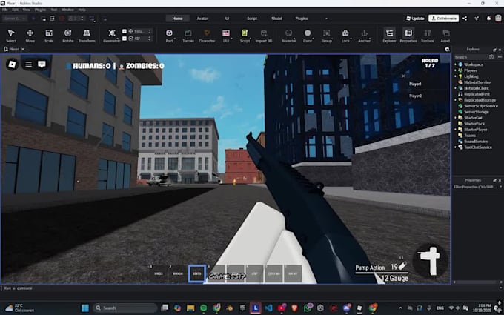Expand the Lighting tree node
Image resolution: width=504 pixels, height=315 pixels.
[x=456, y=76]
